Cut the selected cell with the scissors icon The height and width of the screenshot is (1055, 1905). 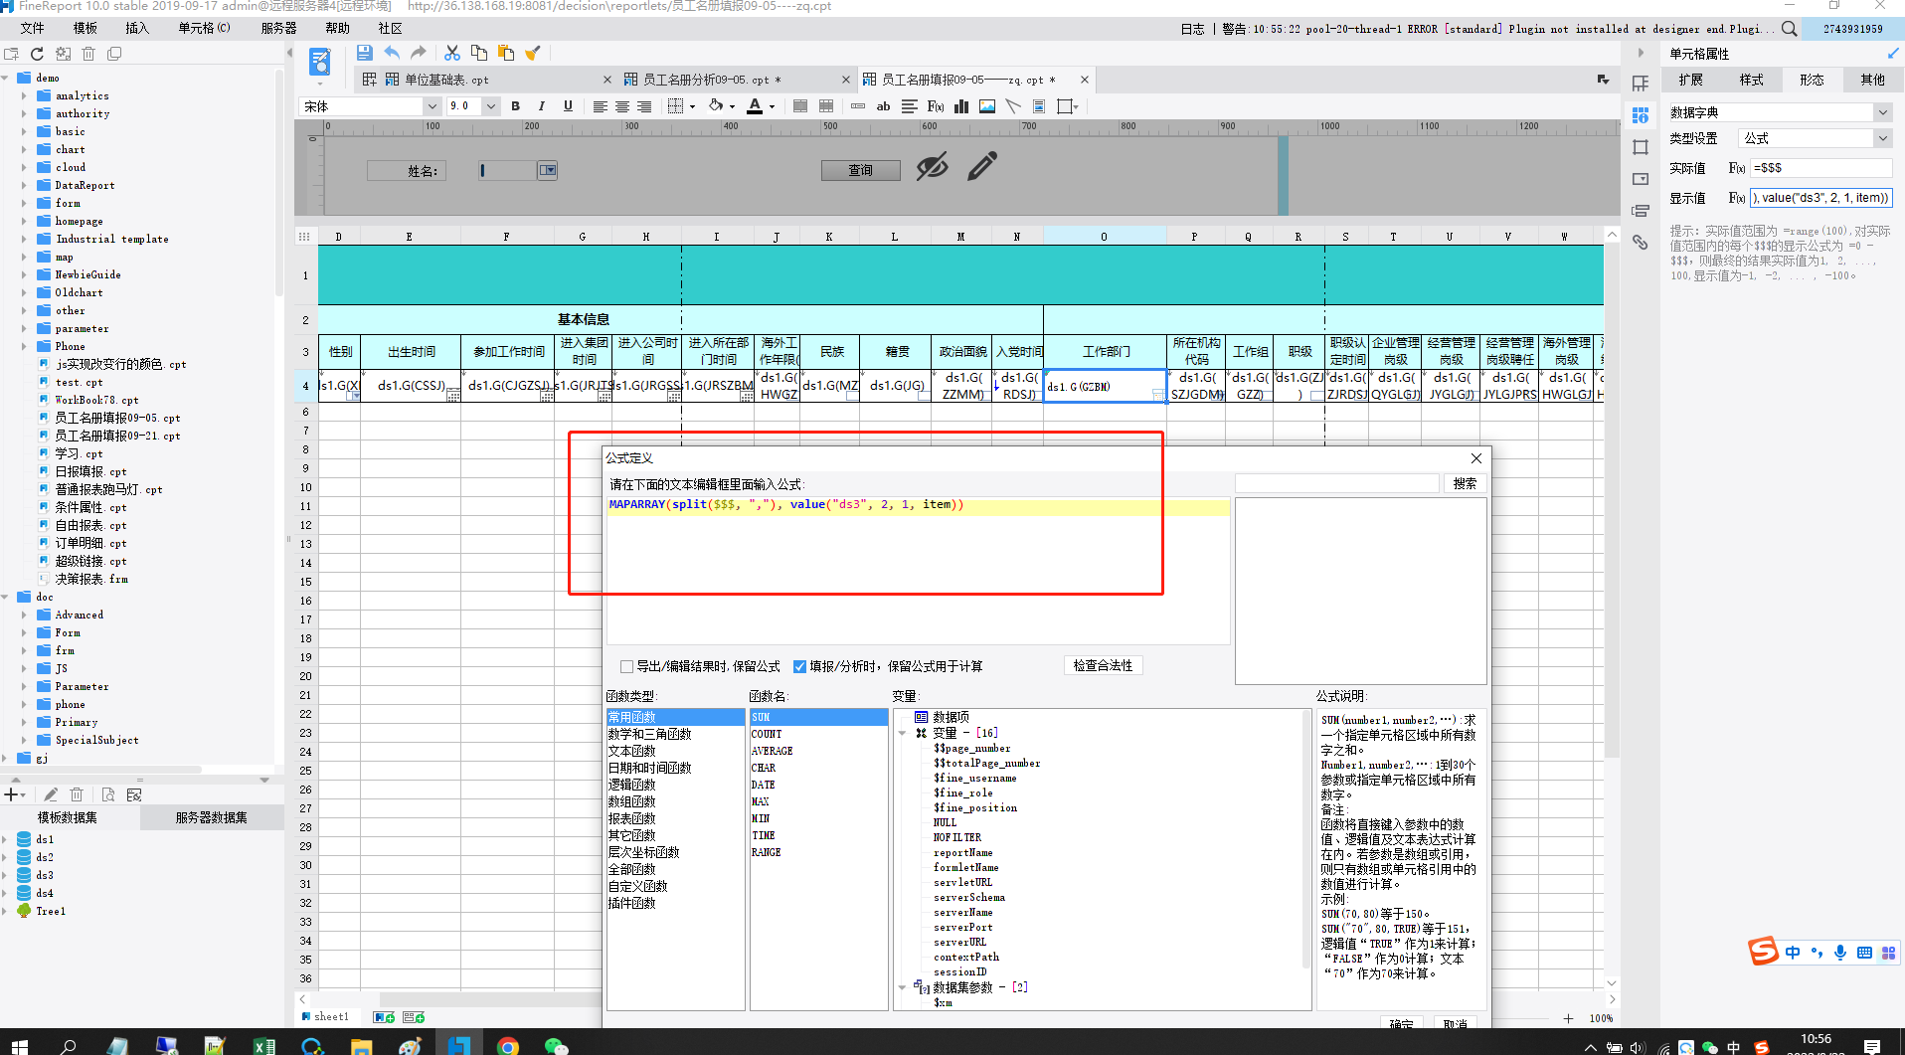[x=452, y=53]
